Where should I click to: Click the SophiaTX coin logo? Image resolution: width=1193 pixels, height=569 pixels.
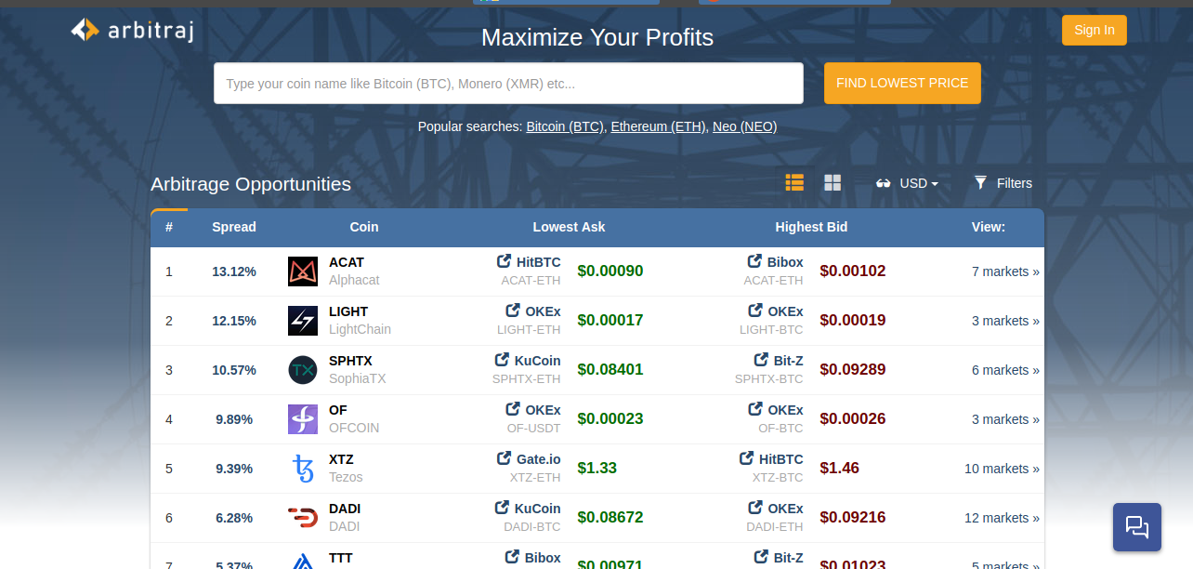[303, 370]
